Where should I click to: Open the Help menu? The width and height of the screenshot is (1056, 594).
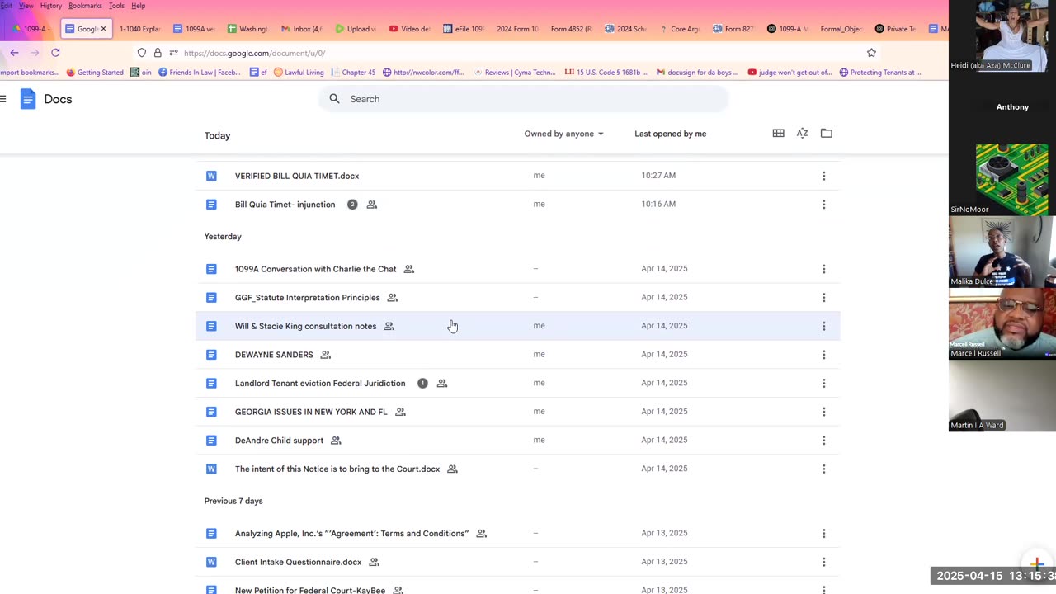pyautogui.click(x=139, y=6)
